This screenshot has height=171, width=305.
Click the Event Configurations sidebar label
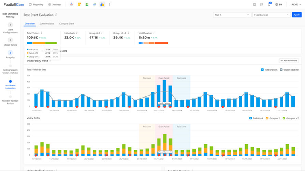(10, 31)
